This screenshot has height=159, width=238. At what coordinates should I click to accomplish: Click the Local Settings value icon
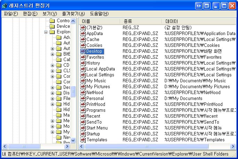83,75
